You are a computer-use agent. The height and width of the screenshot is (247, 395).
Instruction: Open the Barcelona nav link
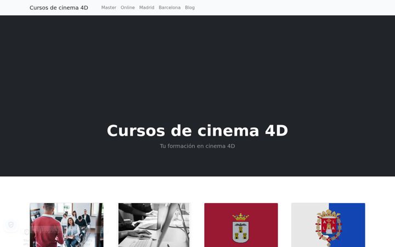tap(170, 8)
